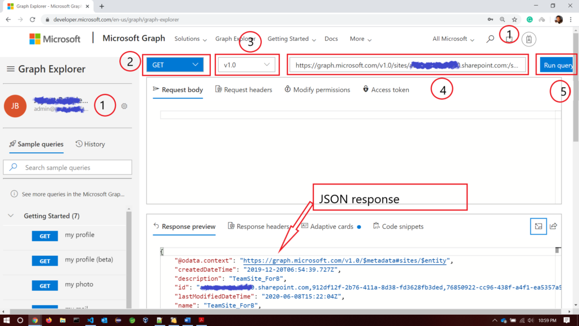The height and width of the screenshot is (326, 579).
Task: Open File Explorer from the taskbar
Action: pyautogui.click(x=62, y=320)
